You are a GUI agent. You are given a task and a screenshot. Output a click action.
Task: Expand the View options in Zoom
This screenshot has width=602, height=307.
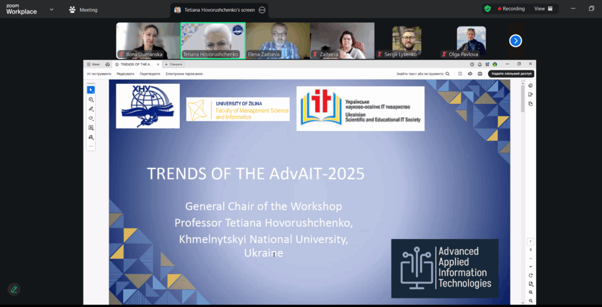544,9
